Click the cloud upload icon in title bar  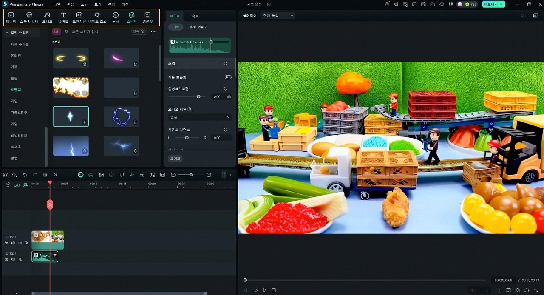click(x=433, y=4)
